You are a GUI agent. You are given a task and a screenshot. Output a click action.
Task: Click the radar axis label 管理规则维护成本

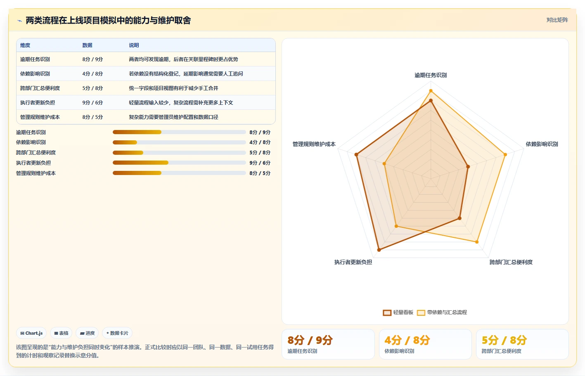click(314, 144)
